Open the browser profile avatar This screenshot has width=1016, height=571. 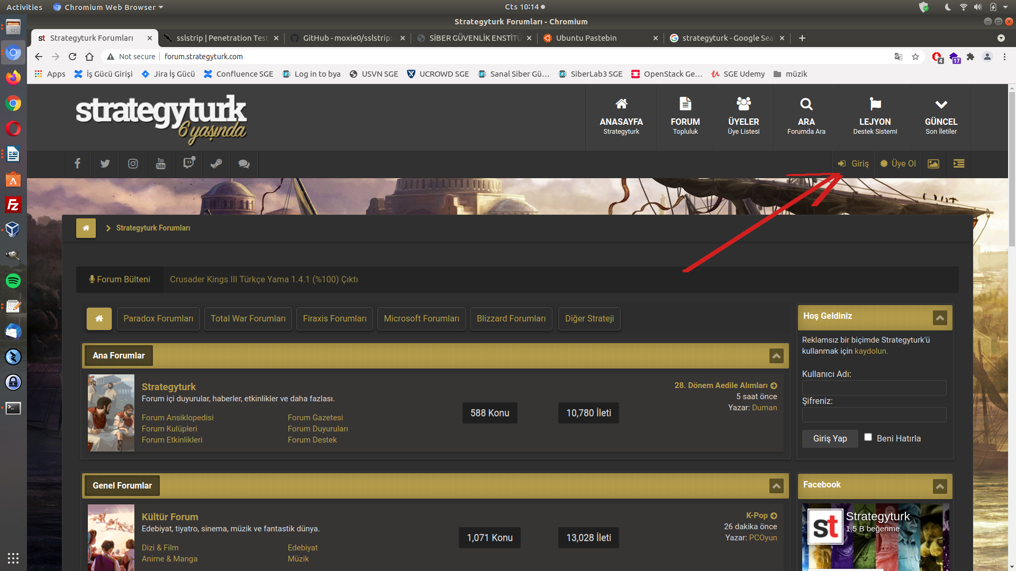pos(987,57)
